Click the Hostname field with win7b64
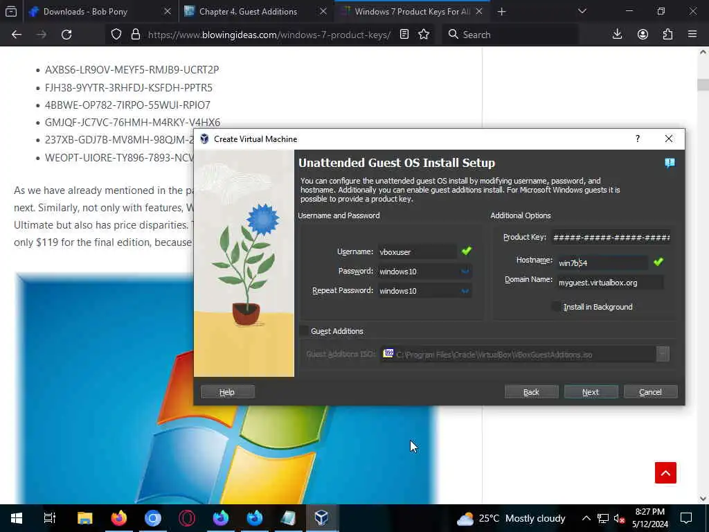Screen dimensions: 709x532 click(603, 263)
